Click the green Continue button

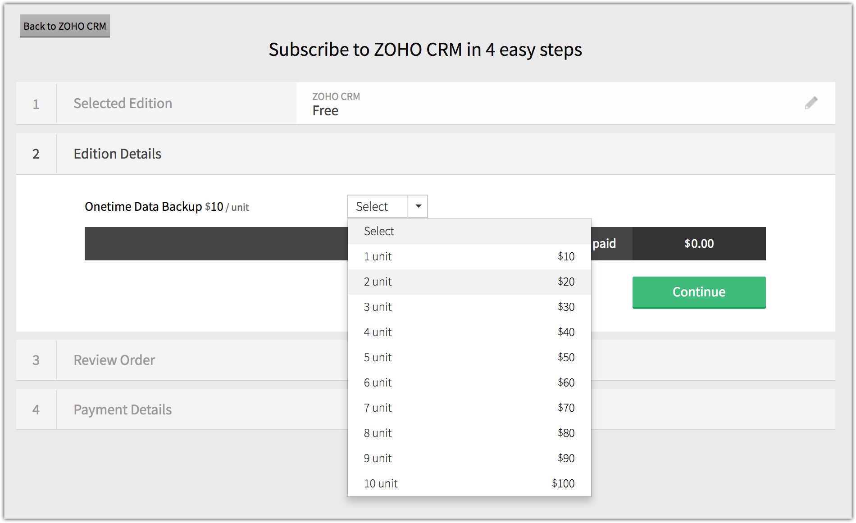[699, 292]
